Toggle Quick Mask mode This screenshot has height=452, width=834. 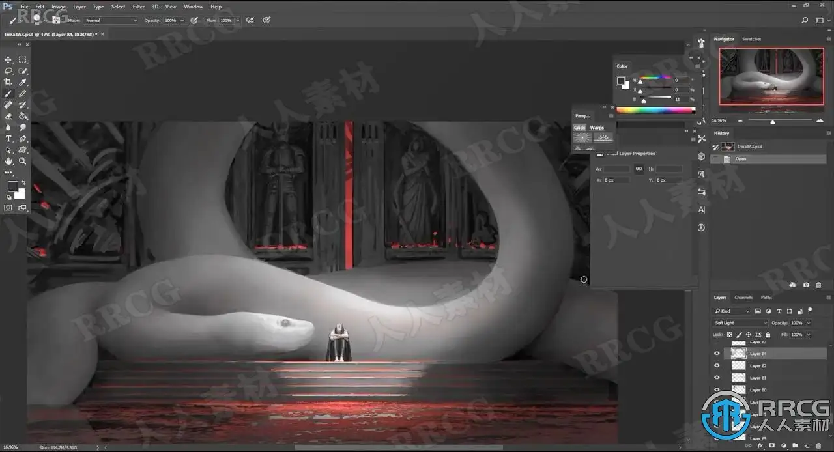click(x=8, y=208)
